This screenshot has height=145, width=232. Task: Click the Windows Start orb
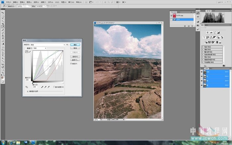tap(3, 143)
